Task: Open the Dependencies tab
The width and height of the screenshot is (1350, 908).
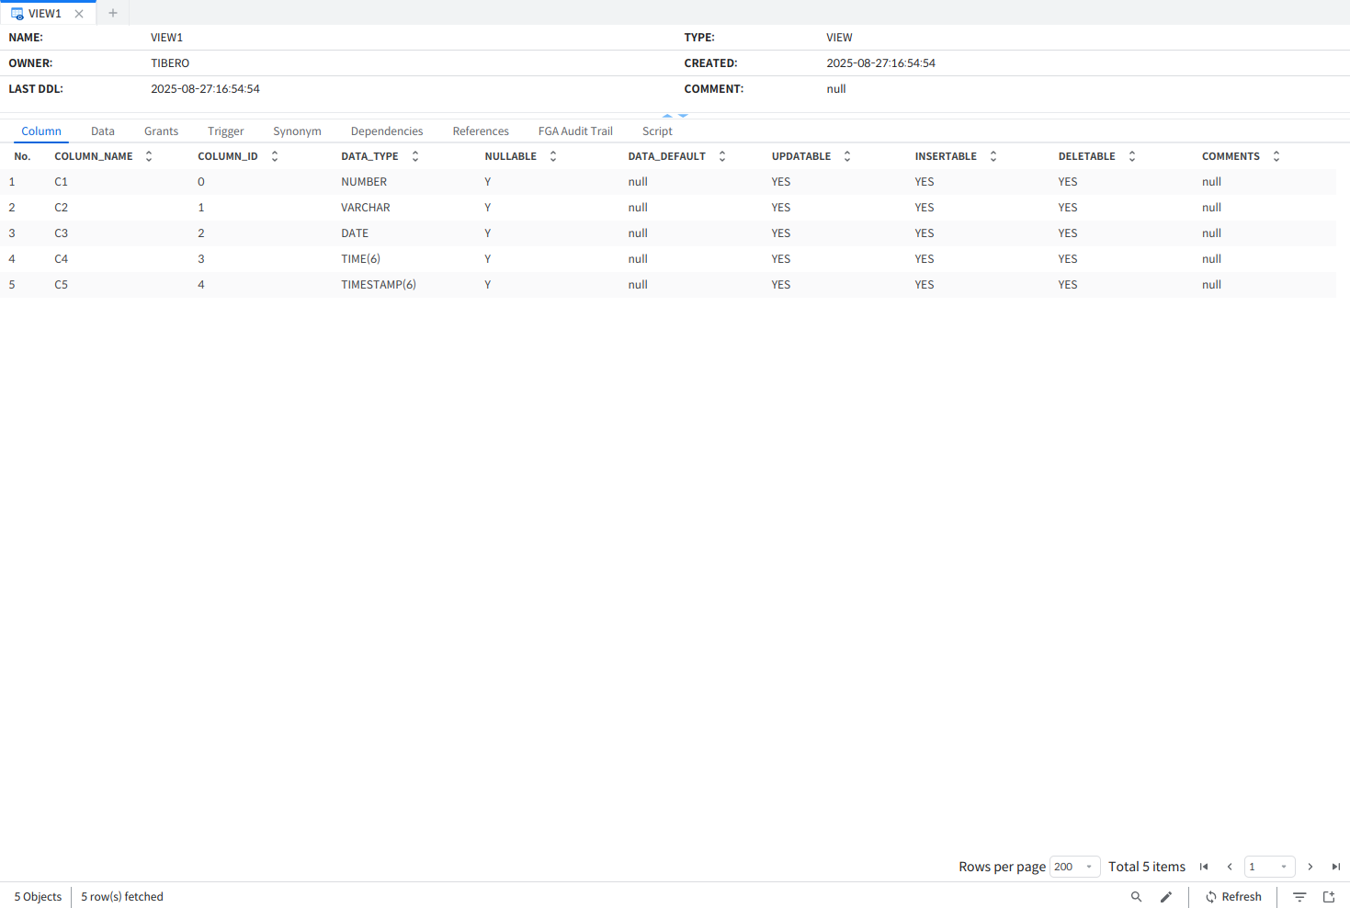Action: point(387,131)
